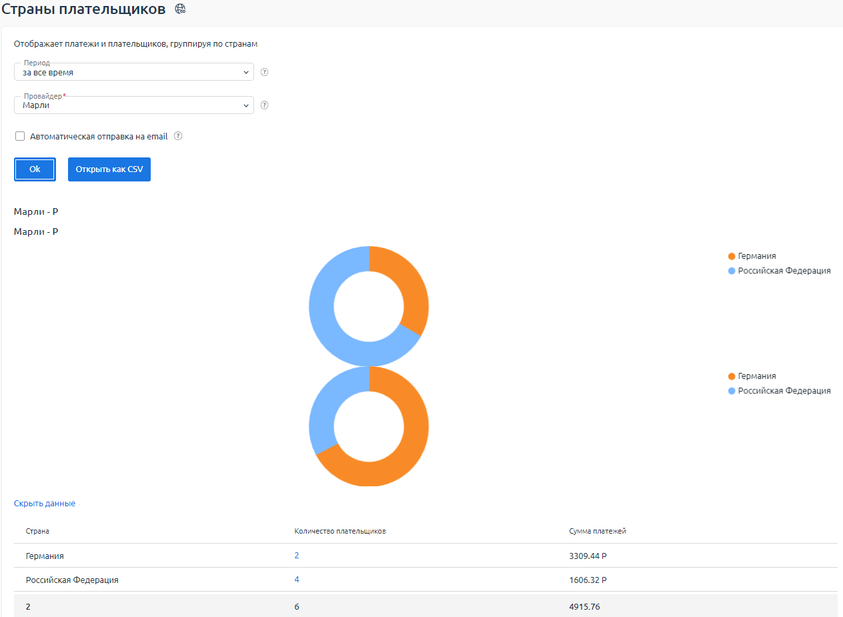
Task: Open the Период dropdown
Action: click(133, 72)
